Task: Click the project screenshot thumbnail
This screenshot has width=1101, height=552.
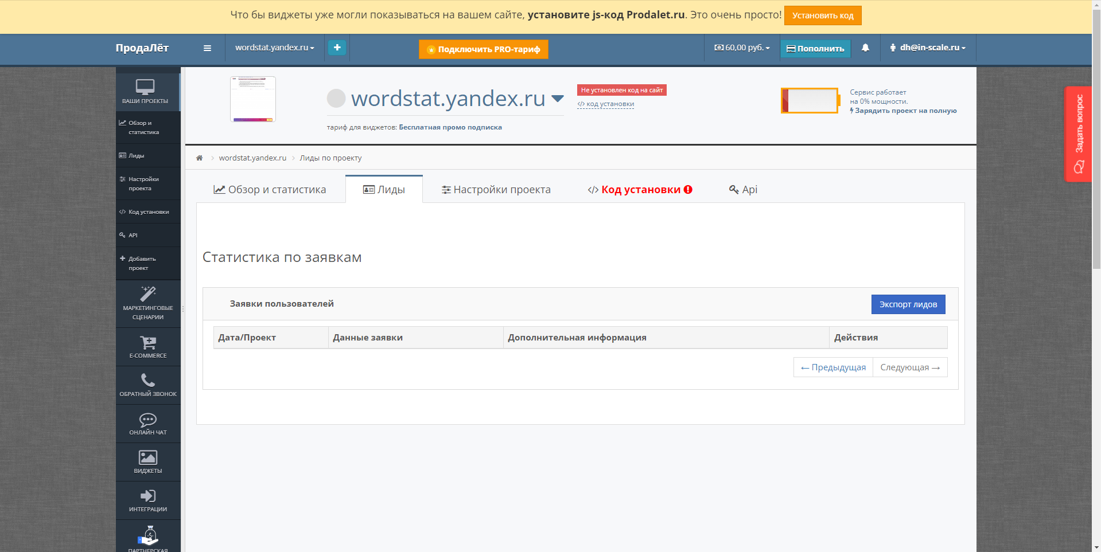Action: pos(253,99)
